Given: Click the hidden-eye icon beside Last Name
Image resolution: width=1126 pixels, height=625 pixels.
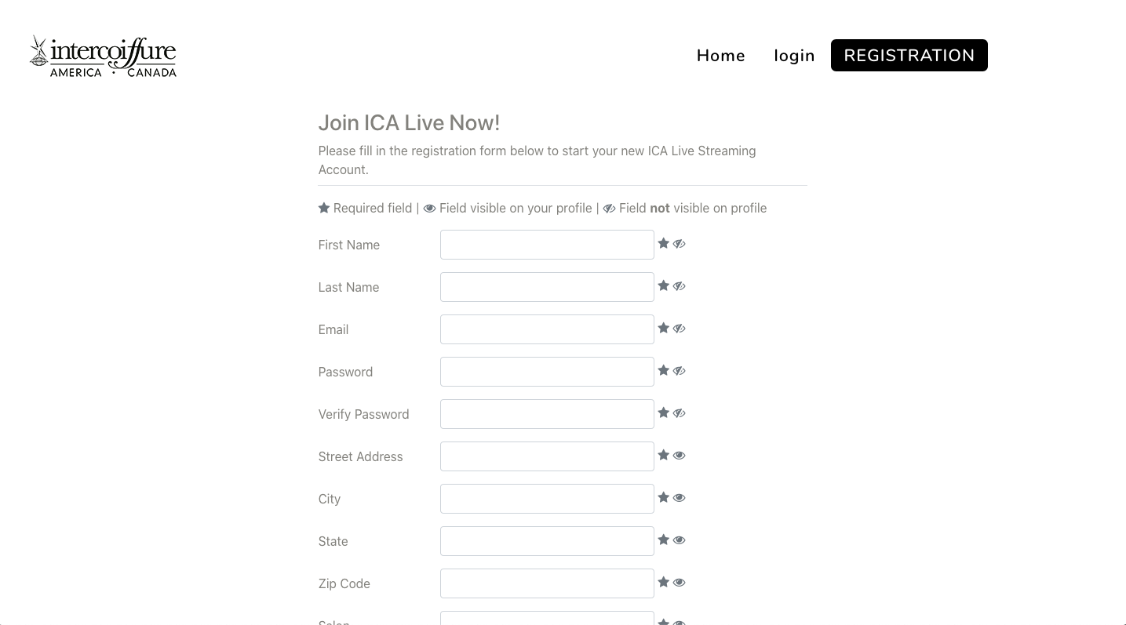Looking at the screenshot, I should coord(680,286).
